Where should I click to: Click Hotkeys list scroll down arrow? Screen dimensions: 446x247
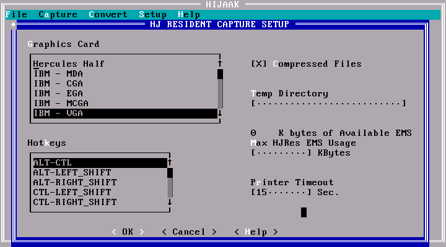pyautogui.click(x=170, y=202)
